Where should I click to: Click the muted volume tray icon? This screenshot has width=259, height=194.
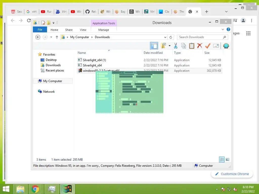235,189
